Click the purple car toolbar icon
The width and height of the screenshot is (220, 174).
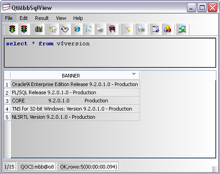tap(112, 29)
